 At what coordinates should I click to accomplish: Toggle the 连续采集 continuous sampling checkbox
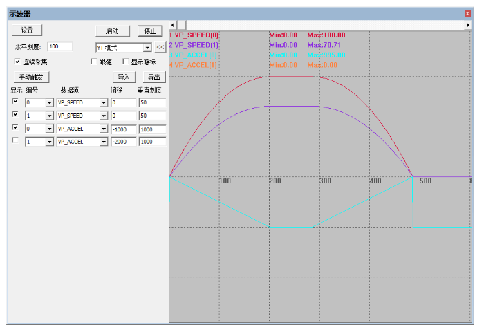point(17,62)
